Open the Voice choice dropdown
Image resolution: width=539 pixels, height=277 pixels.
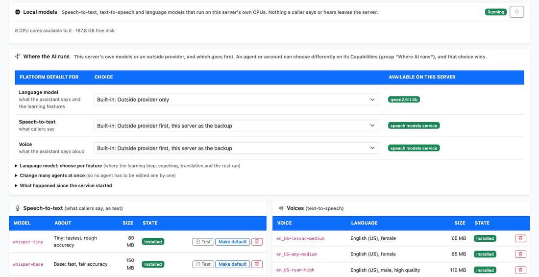point(237,148)
